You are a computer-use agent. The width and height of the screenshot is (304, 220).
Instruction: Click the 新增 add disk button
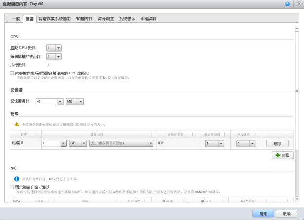pyautogui.click(x=283, y=155)
